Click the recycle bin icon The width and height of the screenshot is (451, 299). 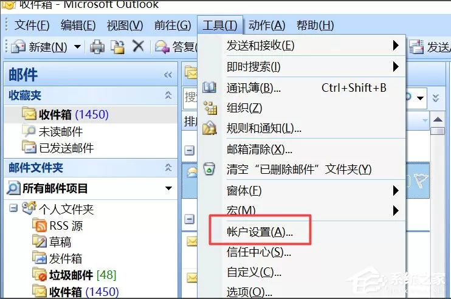[209, 169]
